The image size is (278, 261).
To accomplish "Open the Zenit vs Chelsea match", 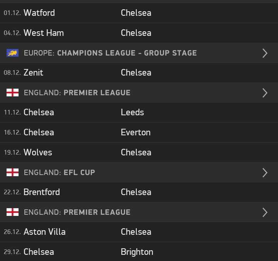I will click(139, 72).
